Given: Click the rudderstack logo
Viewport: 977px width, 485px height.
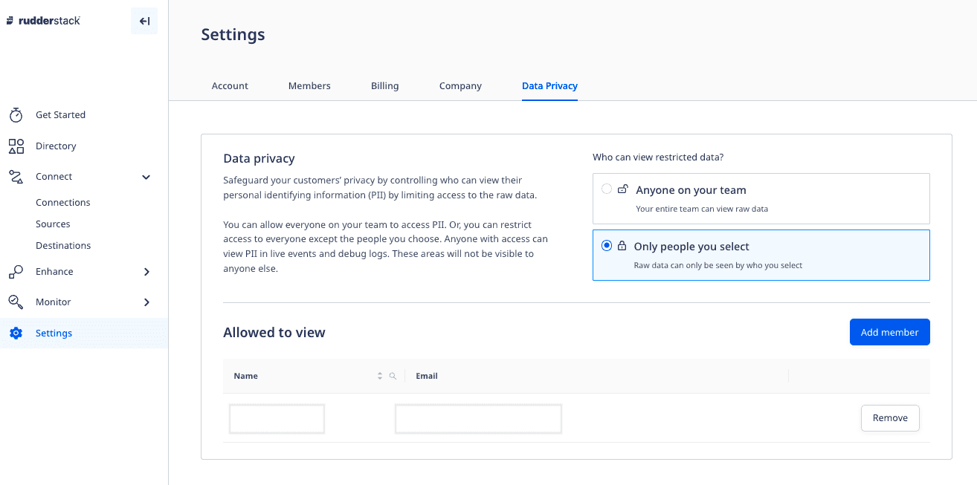Looking at the screenshot, I should click(x=43, y=21).
